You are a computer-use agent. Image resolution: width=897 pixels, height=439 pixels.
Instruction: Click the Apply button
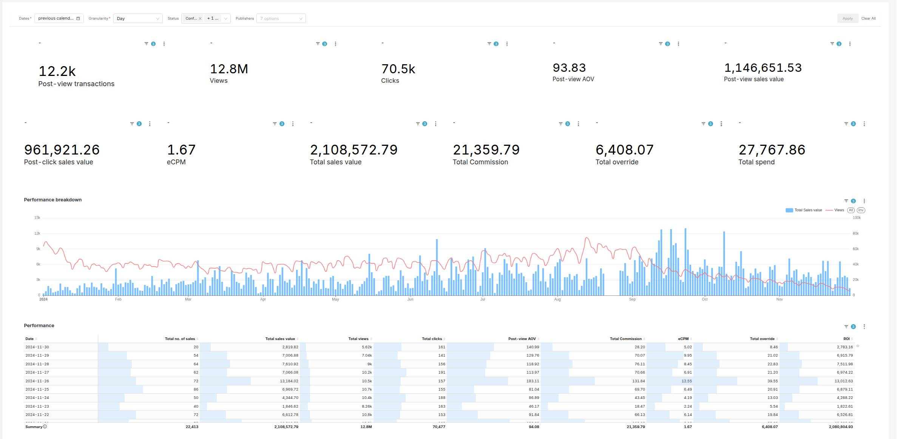click(847, 19)
